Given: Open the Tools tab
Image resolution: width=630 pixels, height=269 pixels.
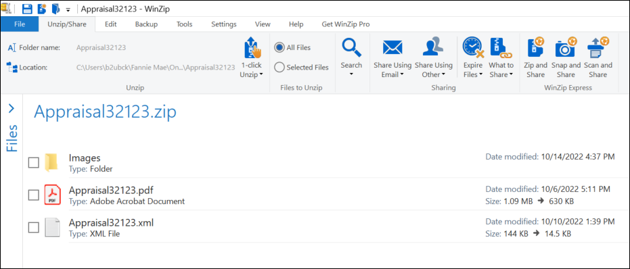Looking at the screenshot, I should [x=185, y=24].
